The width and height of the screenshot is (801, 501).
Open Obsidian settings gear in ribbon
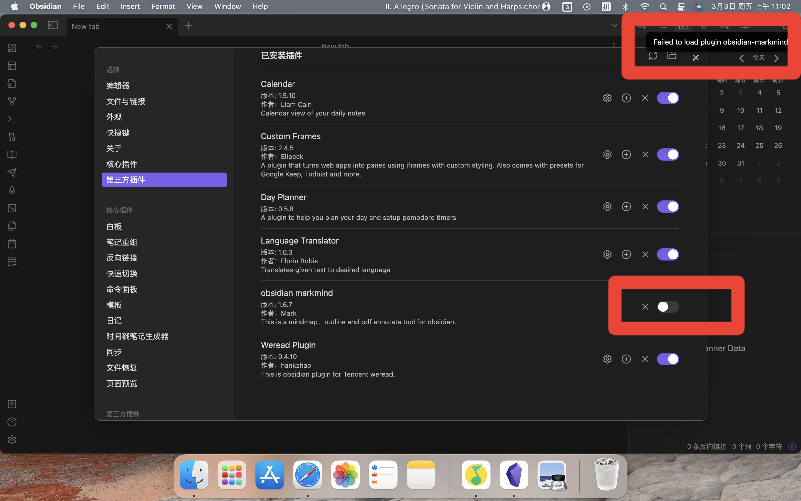pos(12,440)
